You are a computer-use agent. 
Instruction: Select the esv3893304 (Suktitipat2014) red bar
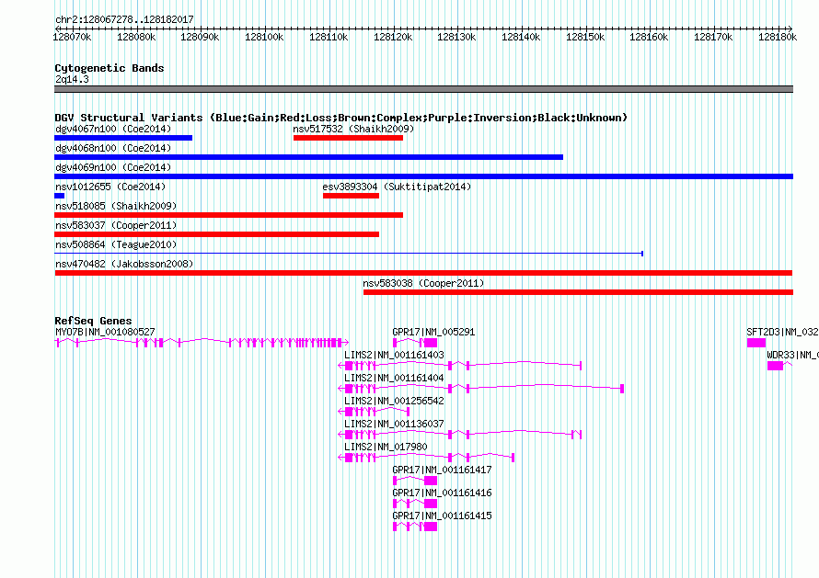[351, 196]
